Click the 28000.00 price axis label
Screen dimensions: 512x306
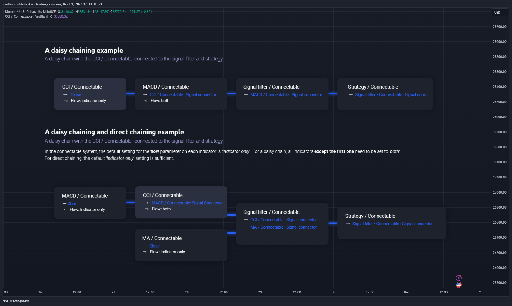point(500,117)
